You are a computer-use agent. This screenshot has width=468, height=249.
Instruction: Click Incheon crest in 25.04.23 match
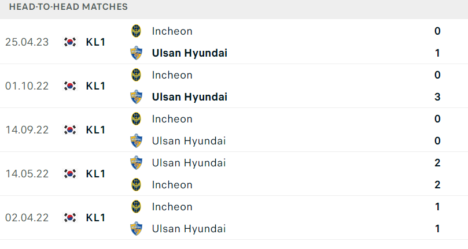[136, 31]
